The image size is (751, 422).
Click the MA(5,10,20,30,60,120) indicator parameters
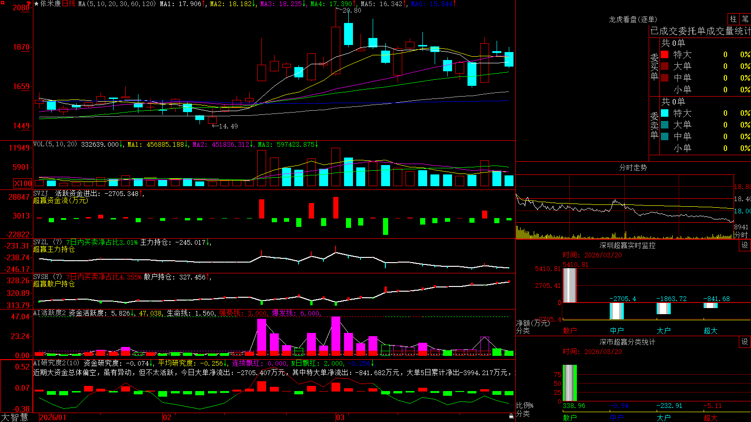tap(117, 4)
